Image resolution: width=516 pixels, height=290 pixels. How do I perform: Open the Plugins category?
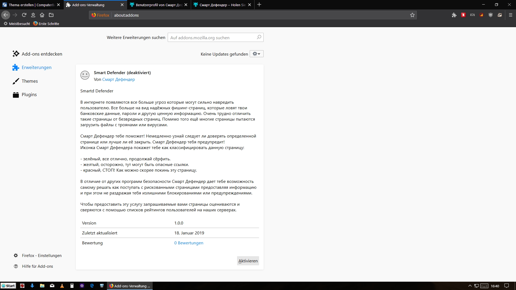pos(29,95)
